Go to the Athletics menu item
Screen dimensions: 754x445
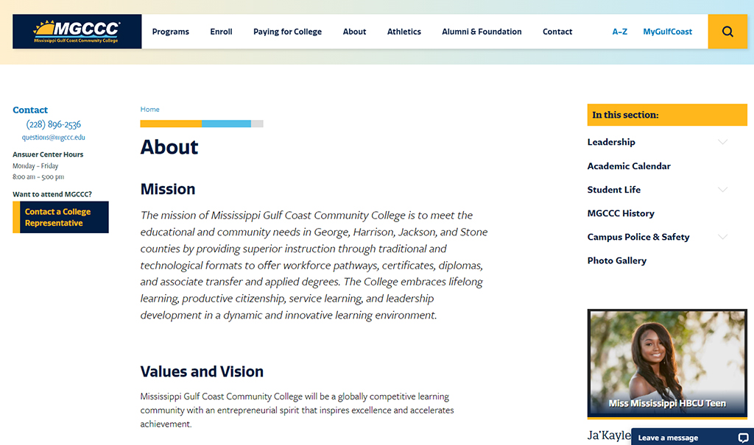pos(404,32)
